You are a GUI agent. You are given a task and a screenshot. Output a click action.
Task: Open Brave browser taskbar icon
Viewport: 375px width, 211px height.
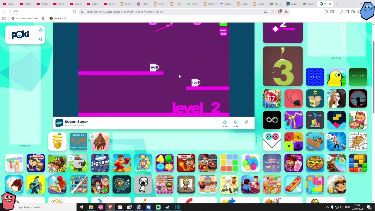(110, 207)
